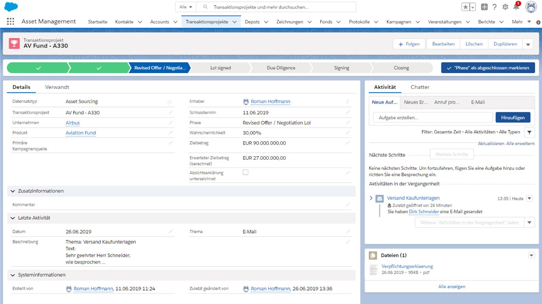Switch to the Verwandt tab
The height and width of the screenshot is (304, 542).
click(x=57, y=87)
